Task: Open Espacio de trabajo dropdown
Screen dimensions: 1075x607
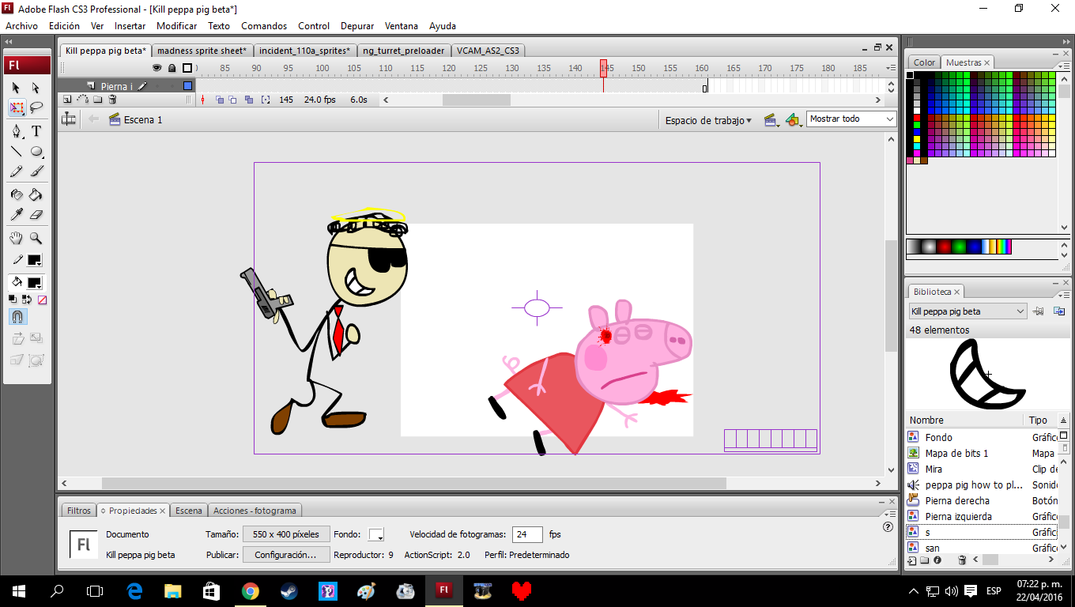Action: pyautogui.click(x=708, y=120)
